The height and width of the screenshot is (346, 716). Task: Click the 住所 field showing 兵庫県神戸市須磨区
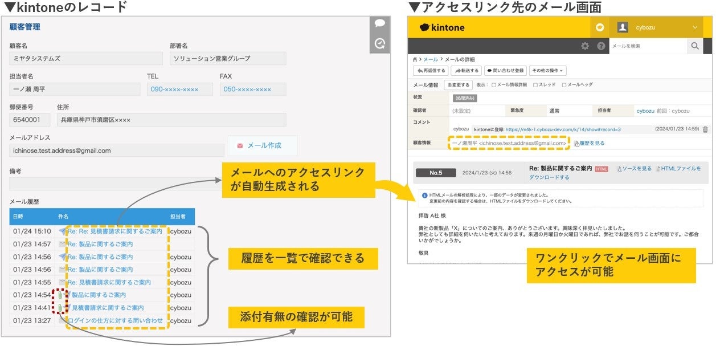point(171,120)
